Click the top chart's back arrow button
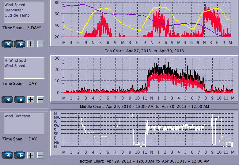239x165 pixels. pyautogui.click(x=8, y=44)
